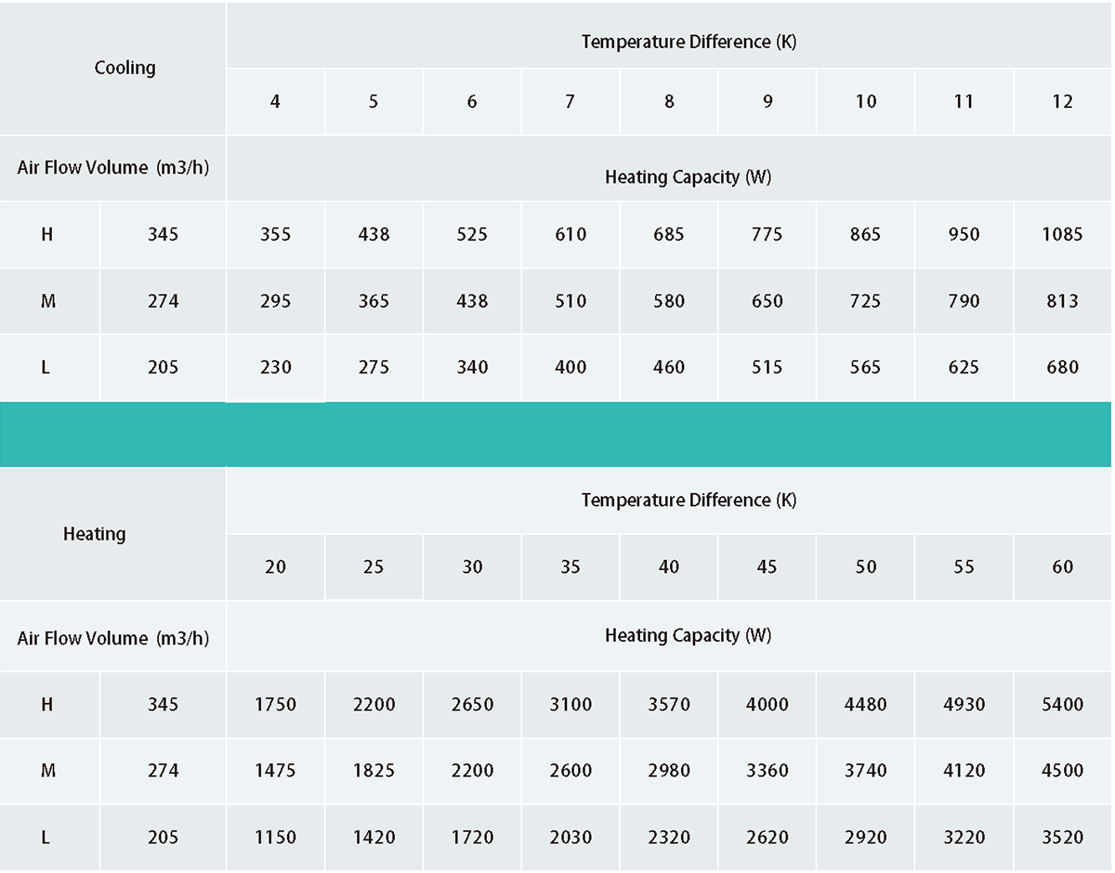
Task: Click temperature difference column header 60
Action: click(x=1062, y=567)
